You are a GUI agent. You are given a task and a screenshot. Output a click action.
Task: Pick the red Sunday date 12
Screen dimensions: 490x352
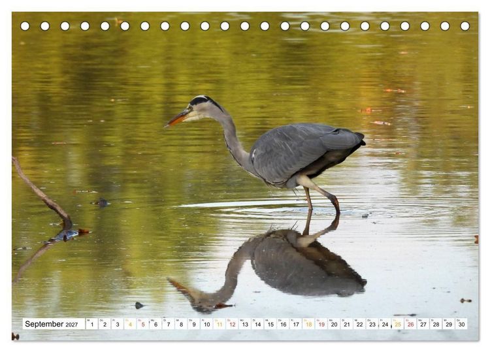tap(232, 324)
